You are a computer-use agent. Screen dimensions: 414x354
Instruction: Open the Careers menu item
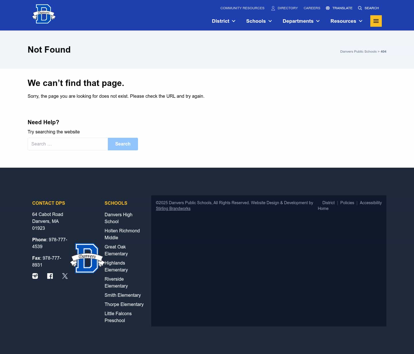[312, 8]
